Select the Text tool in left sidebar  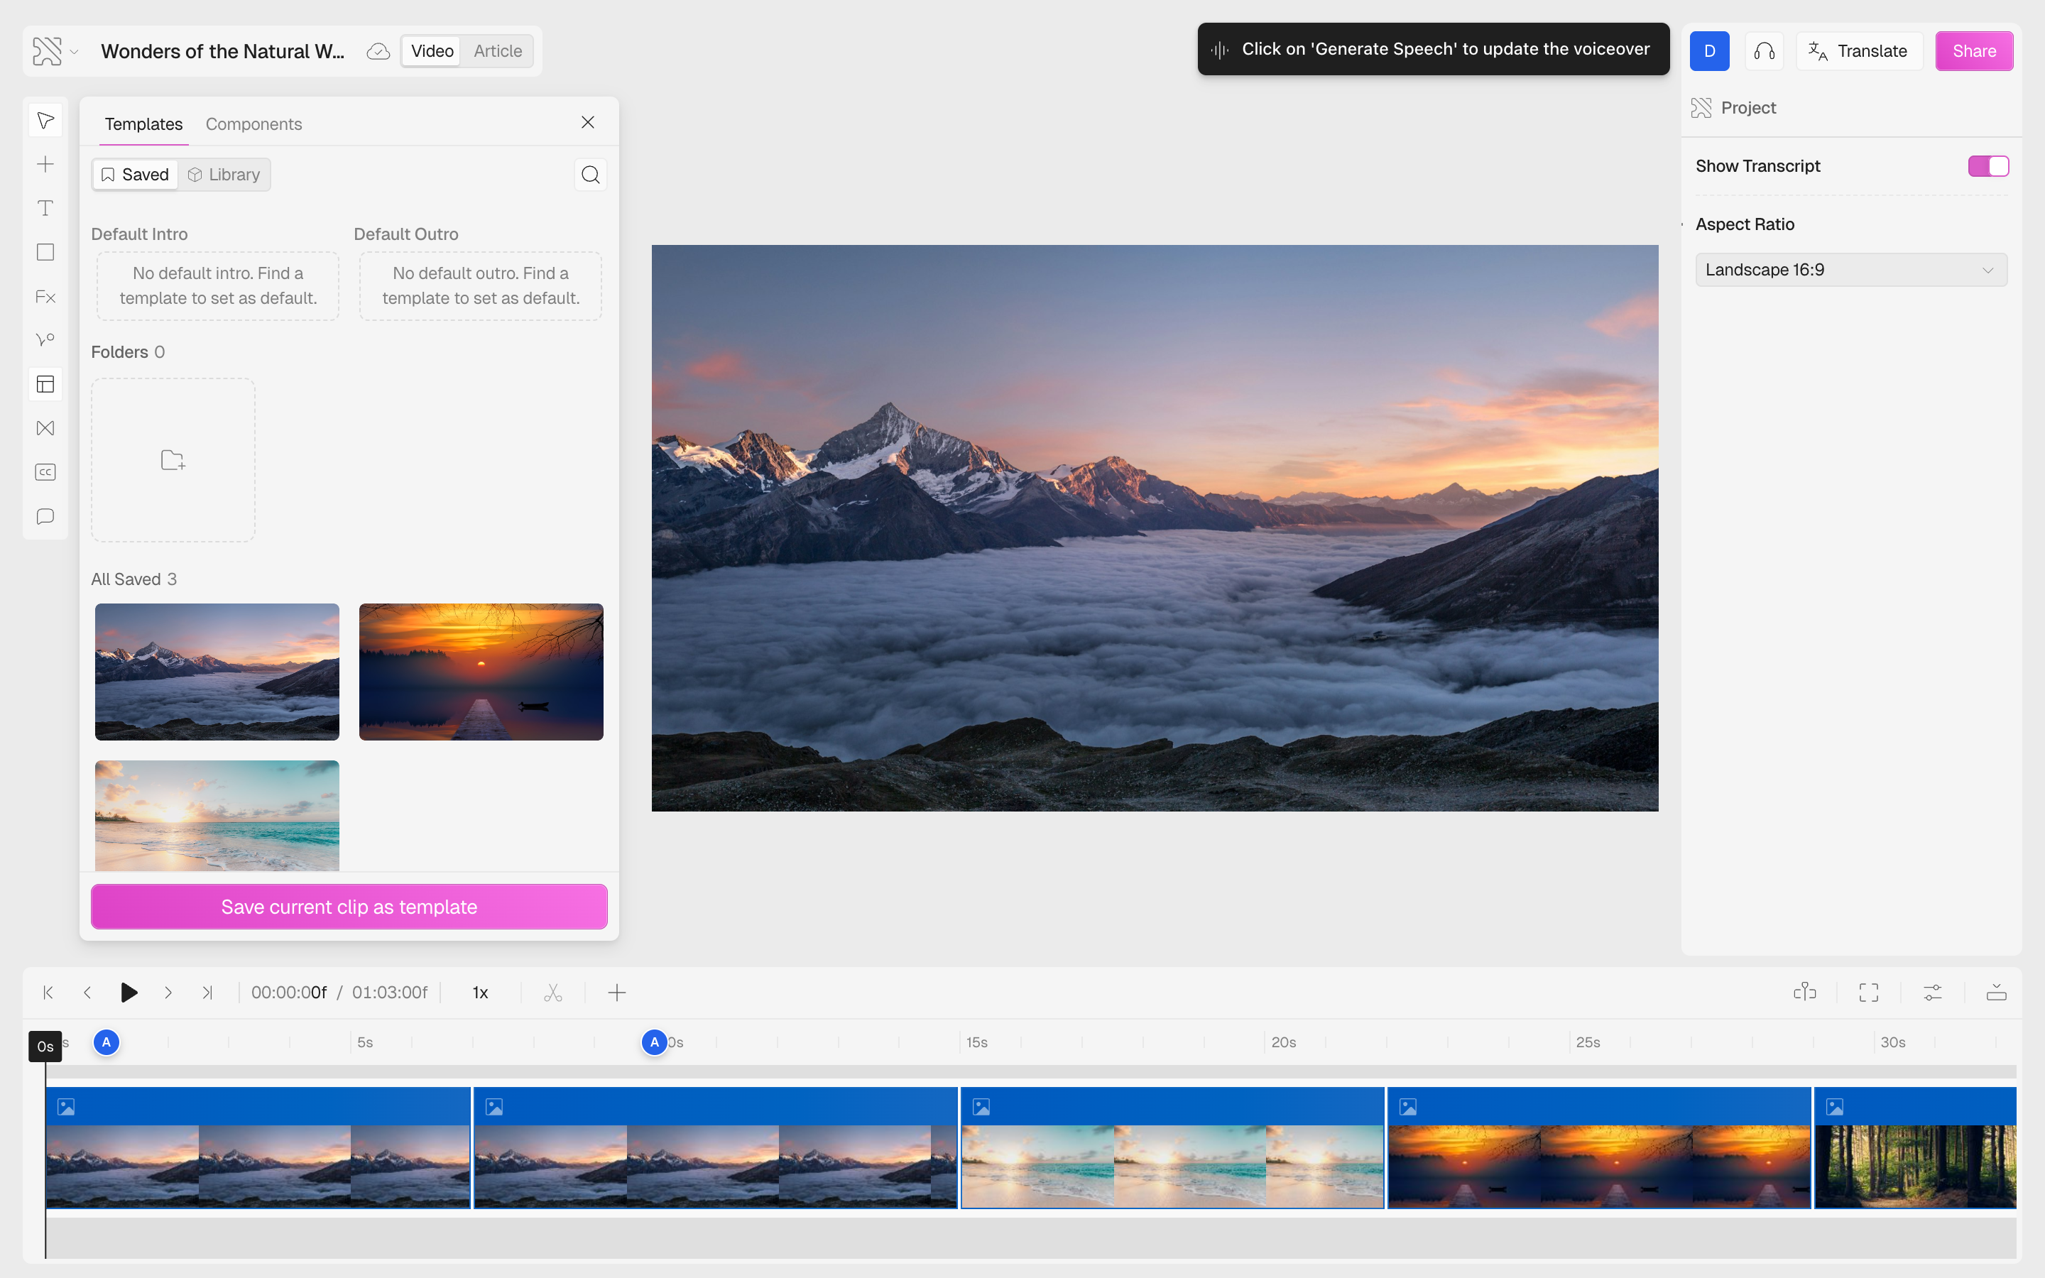(x=45, y=208)
